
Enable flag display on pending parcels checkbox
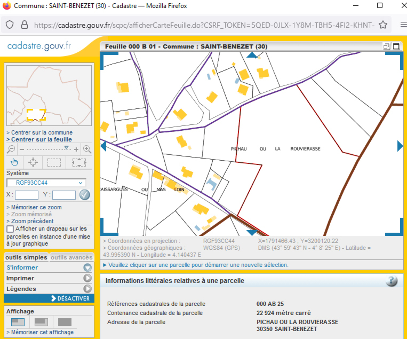point(10,229)
